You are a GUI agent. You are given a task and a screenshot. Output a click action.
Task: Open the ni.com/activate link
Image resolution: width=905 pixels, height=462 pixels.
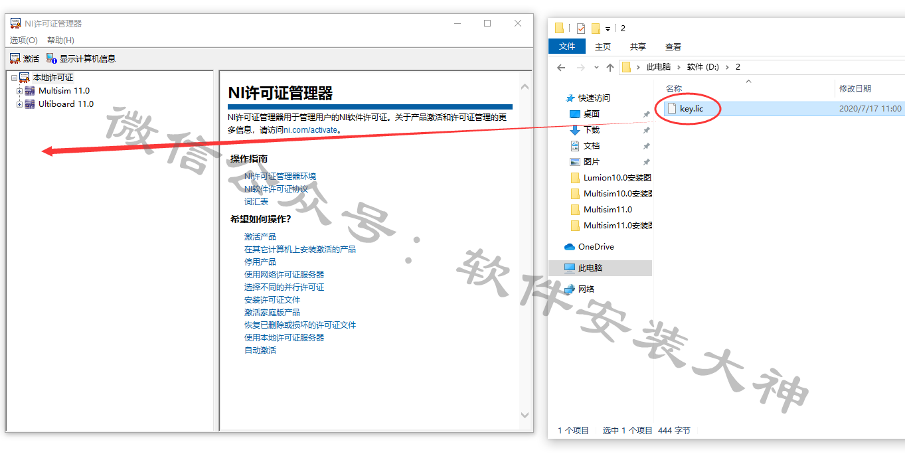[x=310, y=130]
